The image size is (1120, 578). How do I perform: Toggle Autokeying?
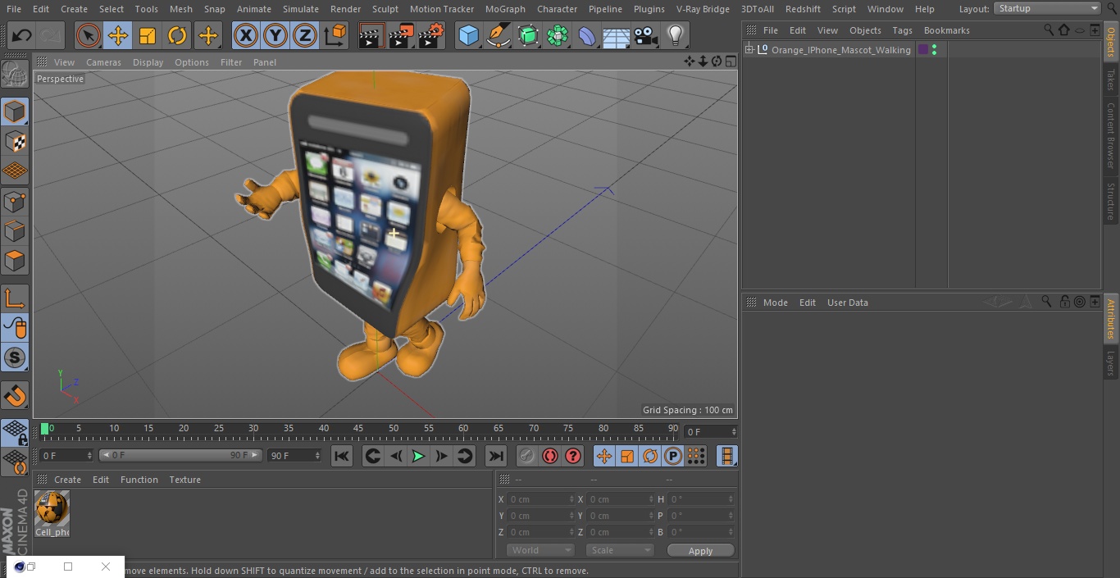tap(550, 456)
